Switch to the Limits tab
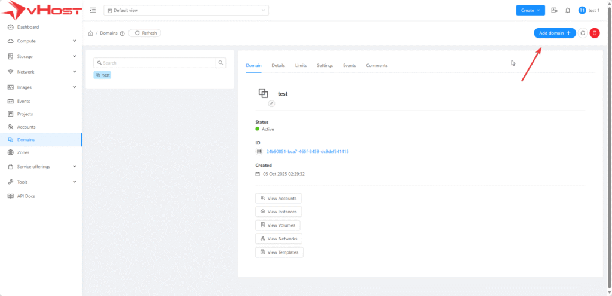This screenshot has height=296, width=612. pyautogui.click(x=301, y=65)
